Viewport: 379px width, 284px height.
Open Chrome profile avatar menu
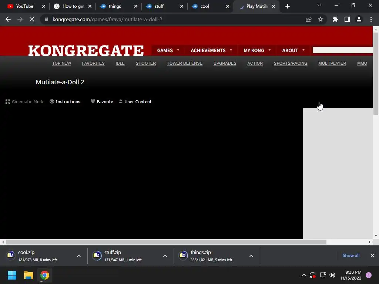coord(359,19)
